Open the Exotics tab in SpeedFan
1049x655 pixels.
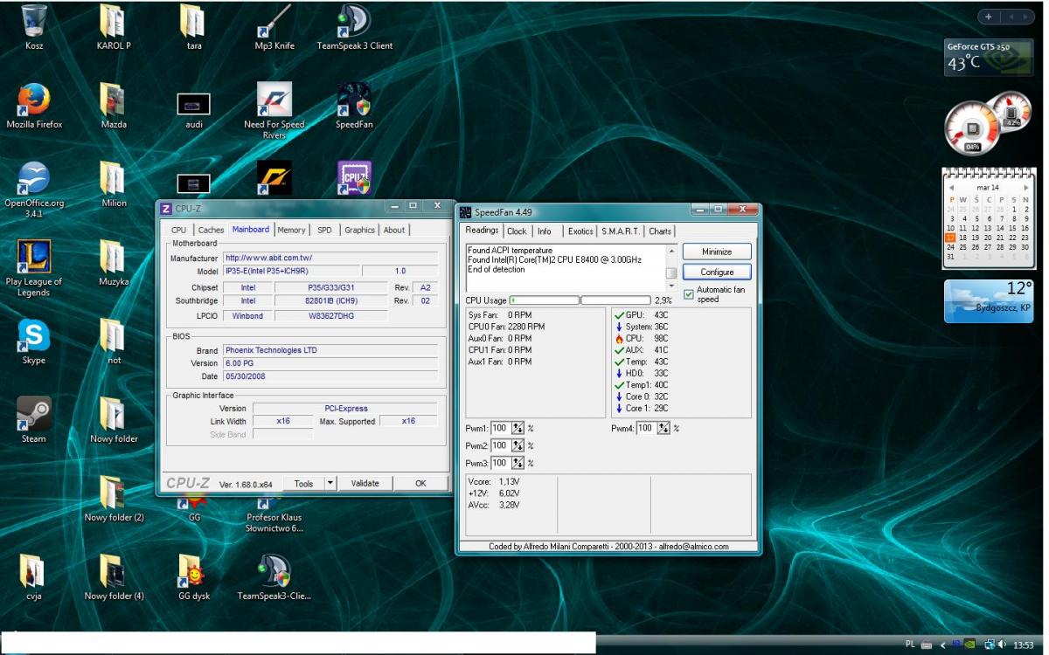pyautogui.click(x=580, y=231)
